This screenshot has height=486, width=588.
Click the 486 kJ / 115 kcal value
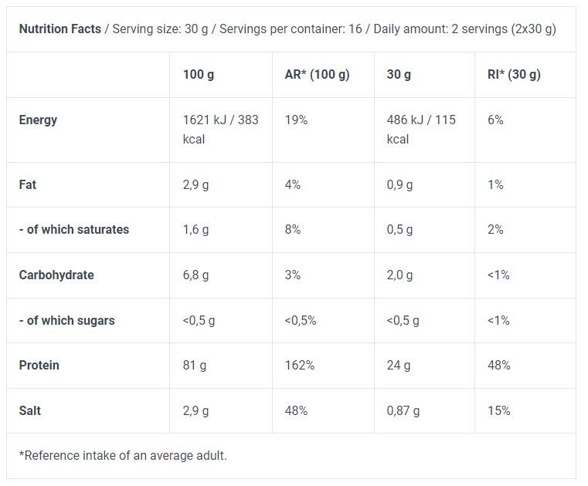click(420, 130)
